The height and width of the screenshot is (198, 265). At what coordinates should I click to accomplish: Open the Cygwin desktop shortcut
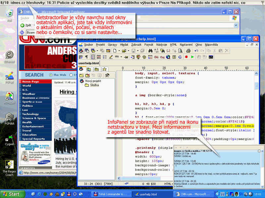pyautogui.click(x=10, y=141)
